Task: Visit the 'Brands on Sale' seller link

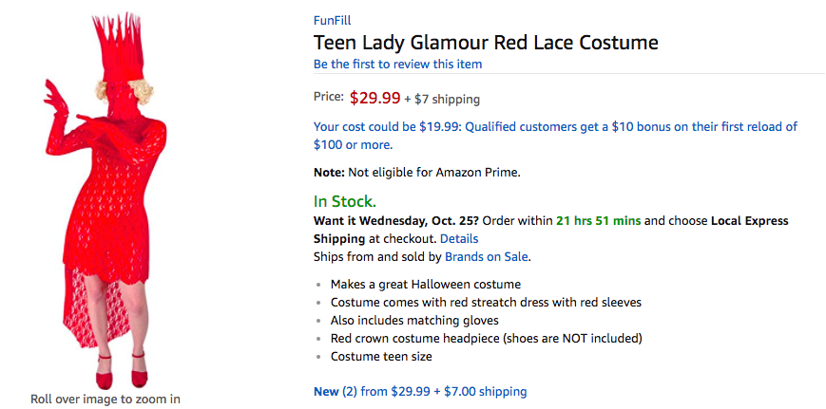Action: click(x=487, y=257)
